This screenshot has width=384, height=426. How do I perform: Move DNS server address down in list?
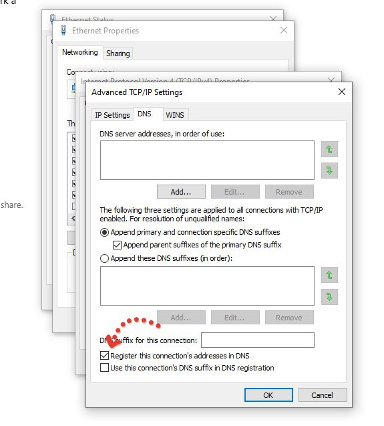(329, 171)
